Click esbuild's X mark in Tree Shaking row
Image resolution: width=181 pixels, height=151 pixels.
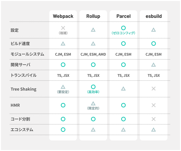click(154, 89)
